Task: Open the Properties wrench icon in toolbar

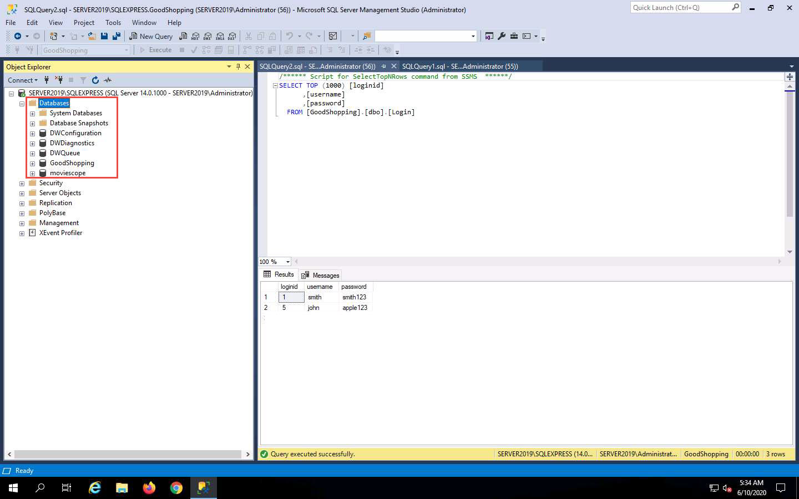Action: pyautogui.click(x=502, y=36)
